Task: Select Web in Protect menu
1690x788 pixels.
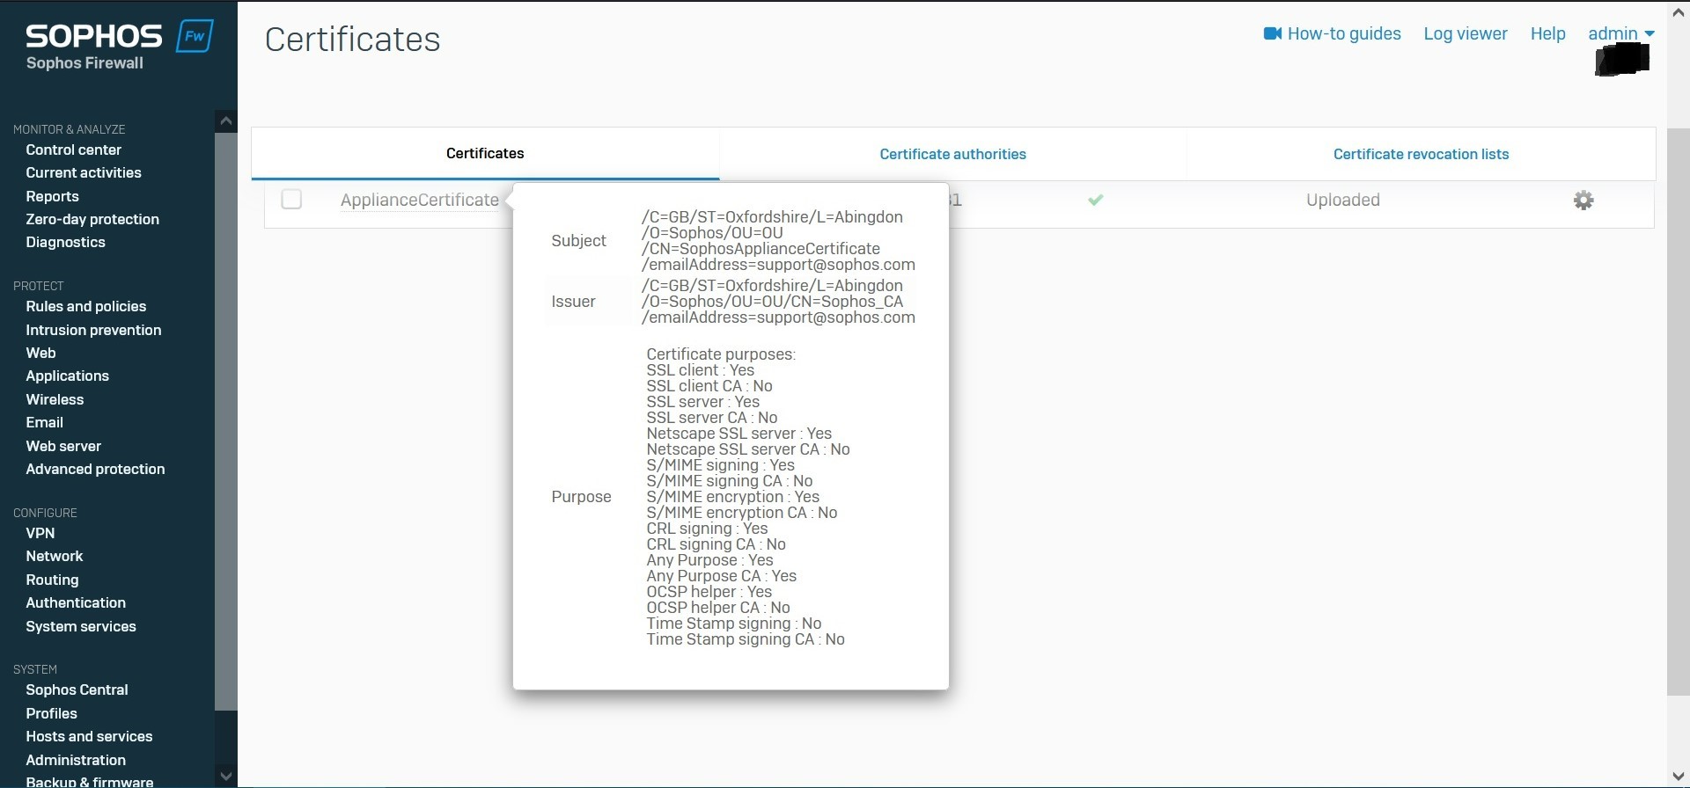Action: (x=40, y=353)
